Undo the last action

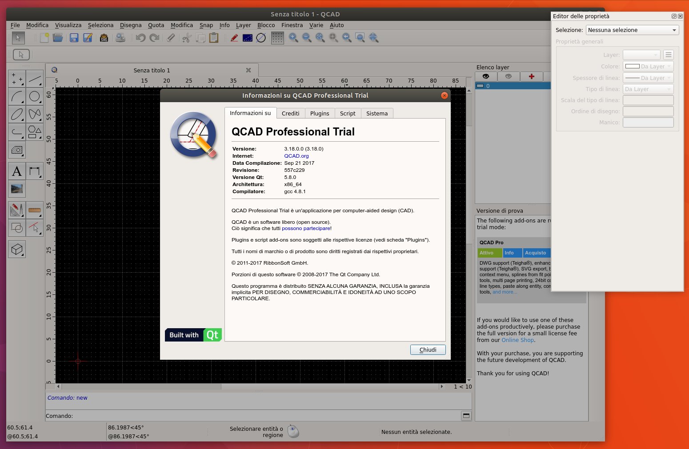point(140,38)
